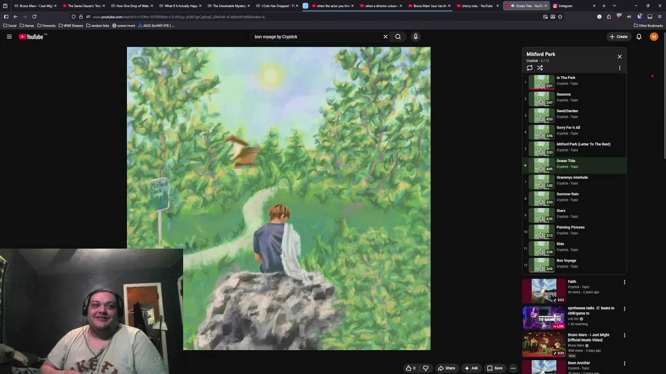Open Bruno Mars 'I Just Might' recommendation
Image resolution: width=666 pixels, height=374 pixels.
544,345
